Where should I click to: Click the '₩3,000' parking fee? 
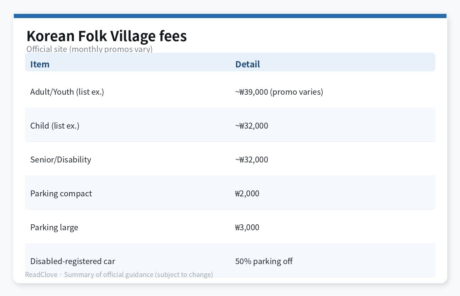click(247, 227)
